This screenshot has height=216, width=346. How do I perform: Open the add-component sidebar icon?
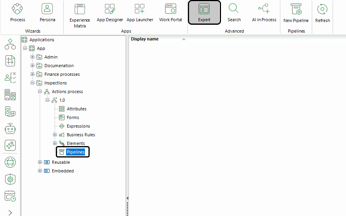(x=10, y=112)
